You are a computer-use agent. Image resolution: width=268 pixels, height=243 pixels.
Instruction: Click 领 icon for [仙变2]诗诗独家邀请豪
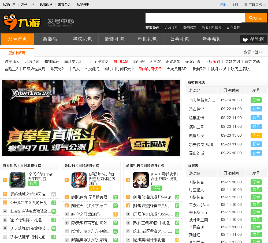[x=54, y=211]
